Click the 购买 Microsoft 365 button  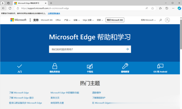(x=115, y=20)
